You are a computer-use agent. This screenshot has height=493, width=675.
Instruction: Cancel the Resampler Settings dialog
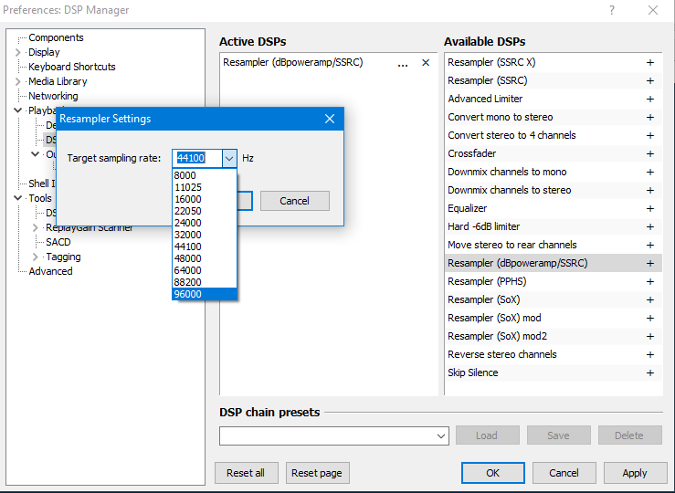(x=295, y=201)
